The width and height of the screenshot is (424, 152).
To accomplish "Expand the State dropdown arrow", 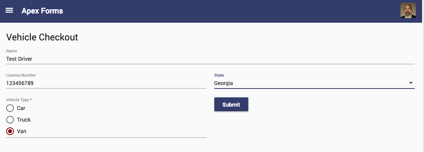I will coord(411,83).
